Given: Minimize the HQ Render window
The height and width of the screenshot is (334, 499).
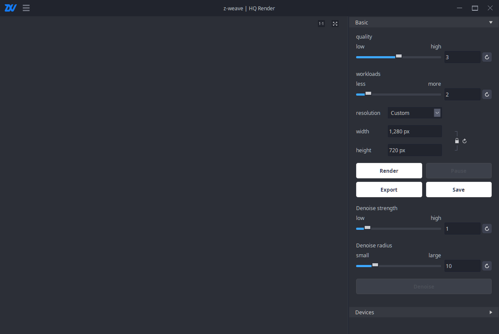Looking at the screenshot, I should pyautogui.click(x=459, y=8).
